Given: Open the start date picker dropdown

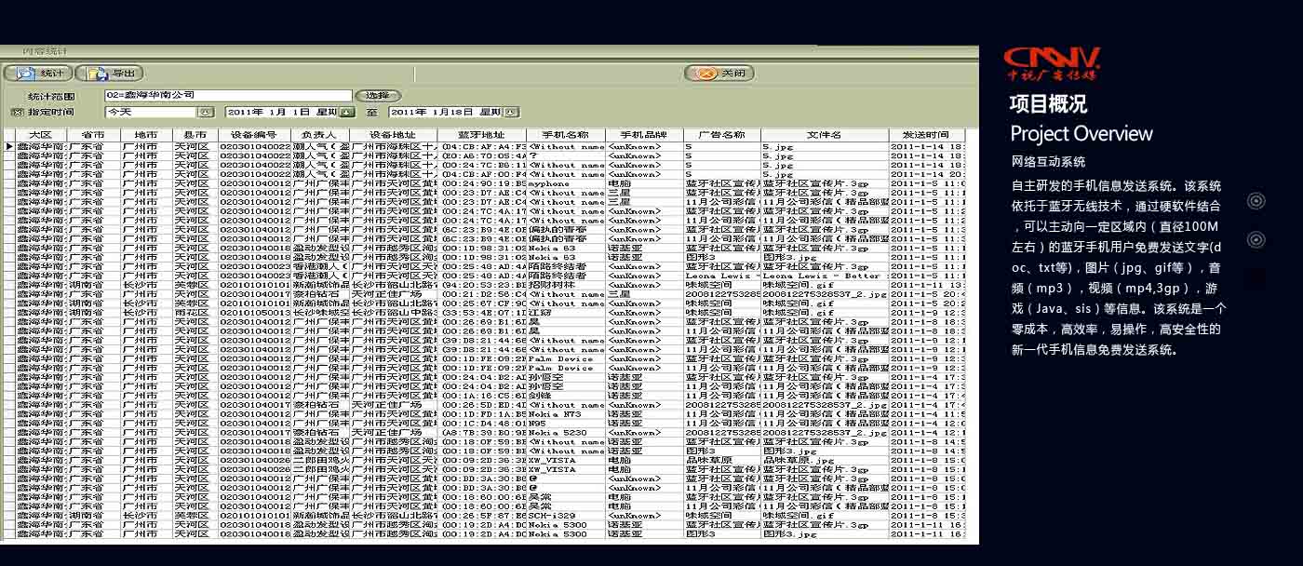Looking at the screenshot, I should [x=346, y=113].
